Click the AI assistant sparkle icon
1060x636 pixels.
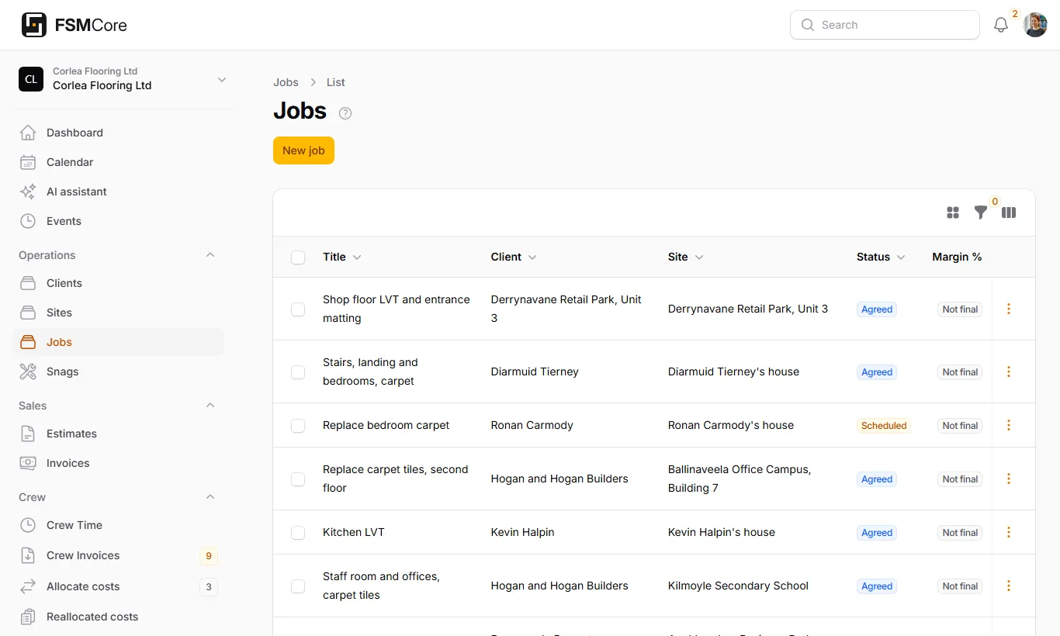tap(28, 192)
